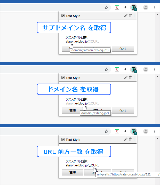Click scrollbar up arrow in top panel
Image resolution: width=160 pixels, height=185 pixels.
[157, 15]
